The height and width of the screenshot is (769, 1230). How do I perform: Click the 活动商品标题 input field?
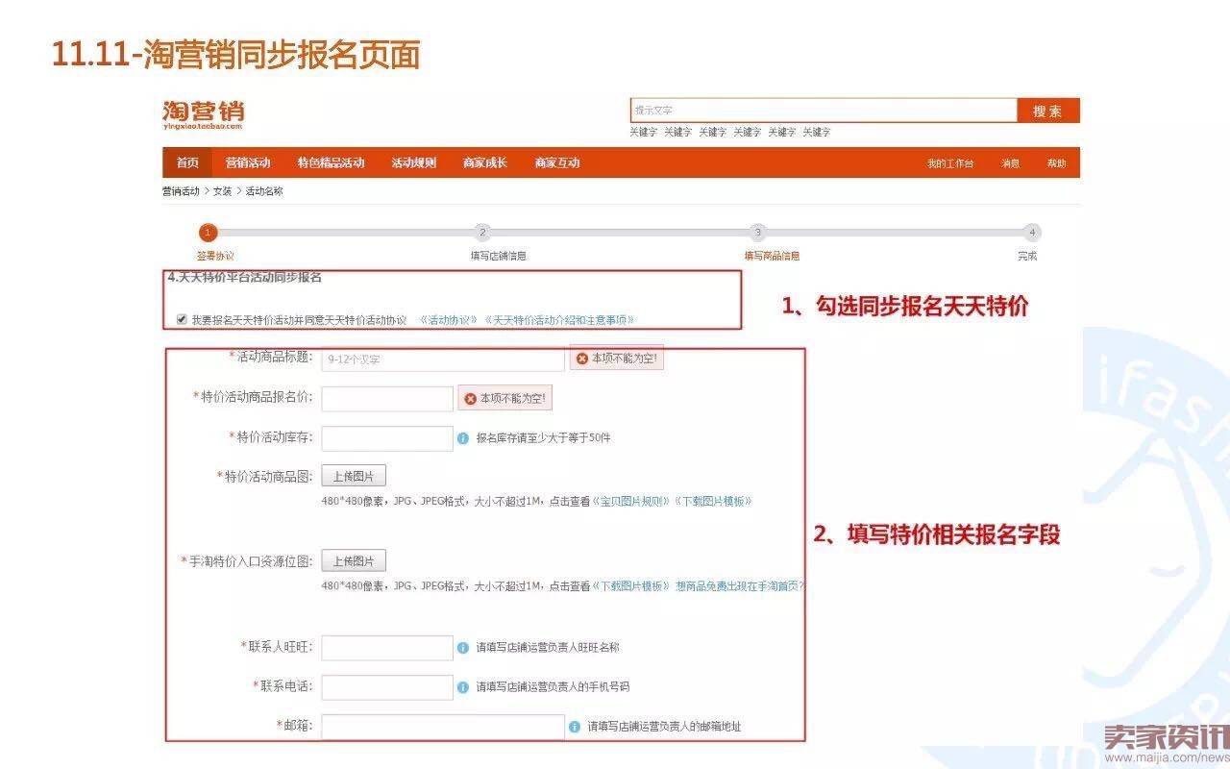click(443, 360)
